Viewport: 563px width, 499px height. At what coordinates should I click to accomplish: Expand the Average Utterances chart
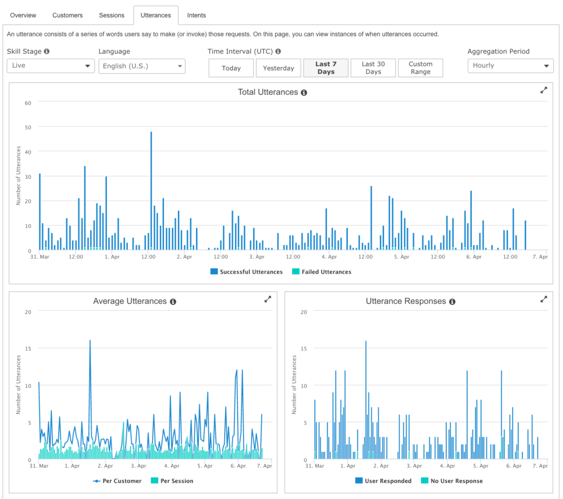[268, 299]
